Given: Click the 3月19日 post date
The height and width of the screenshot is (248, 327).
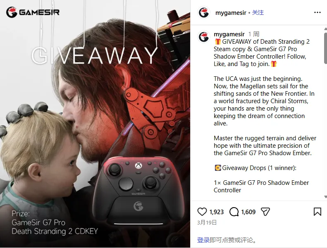Looking at the screenshot, I should click(x=207, y=222).
